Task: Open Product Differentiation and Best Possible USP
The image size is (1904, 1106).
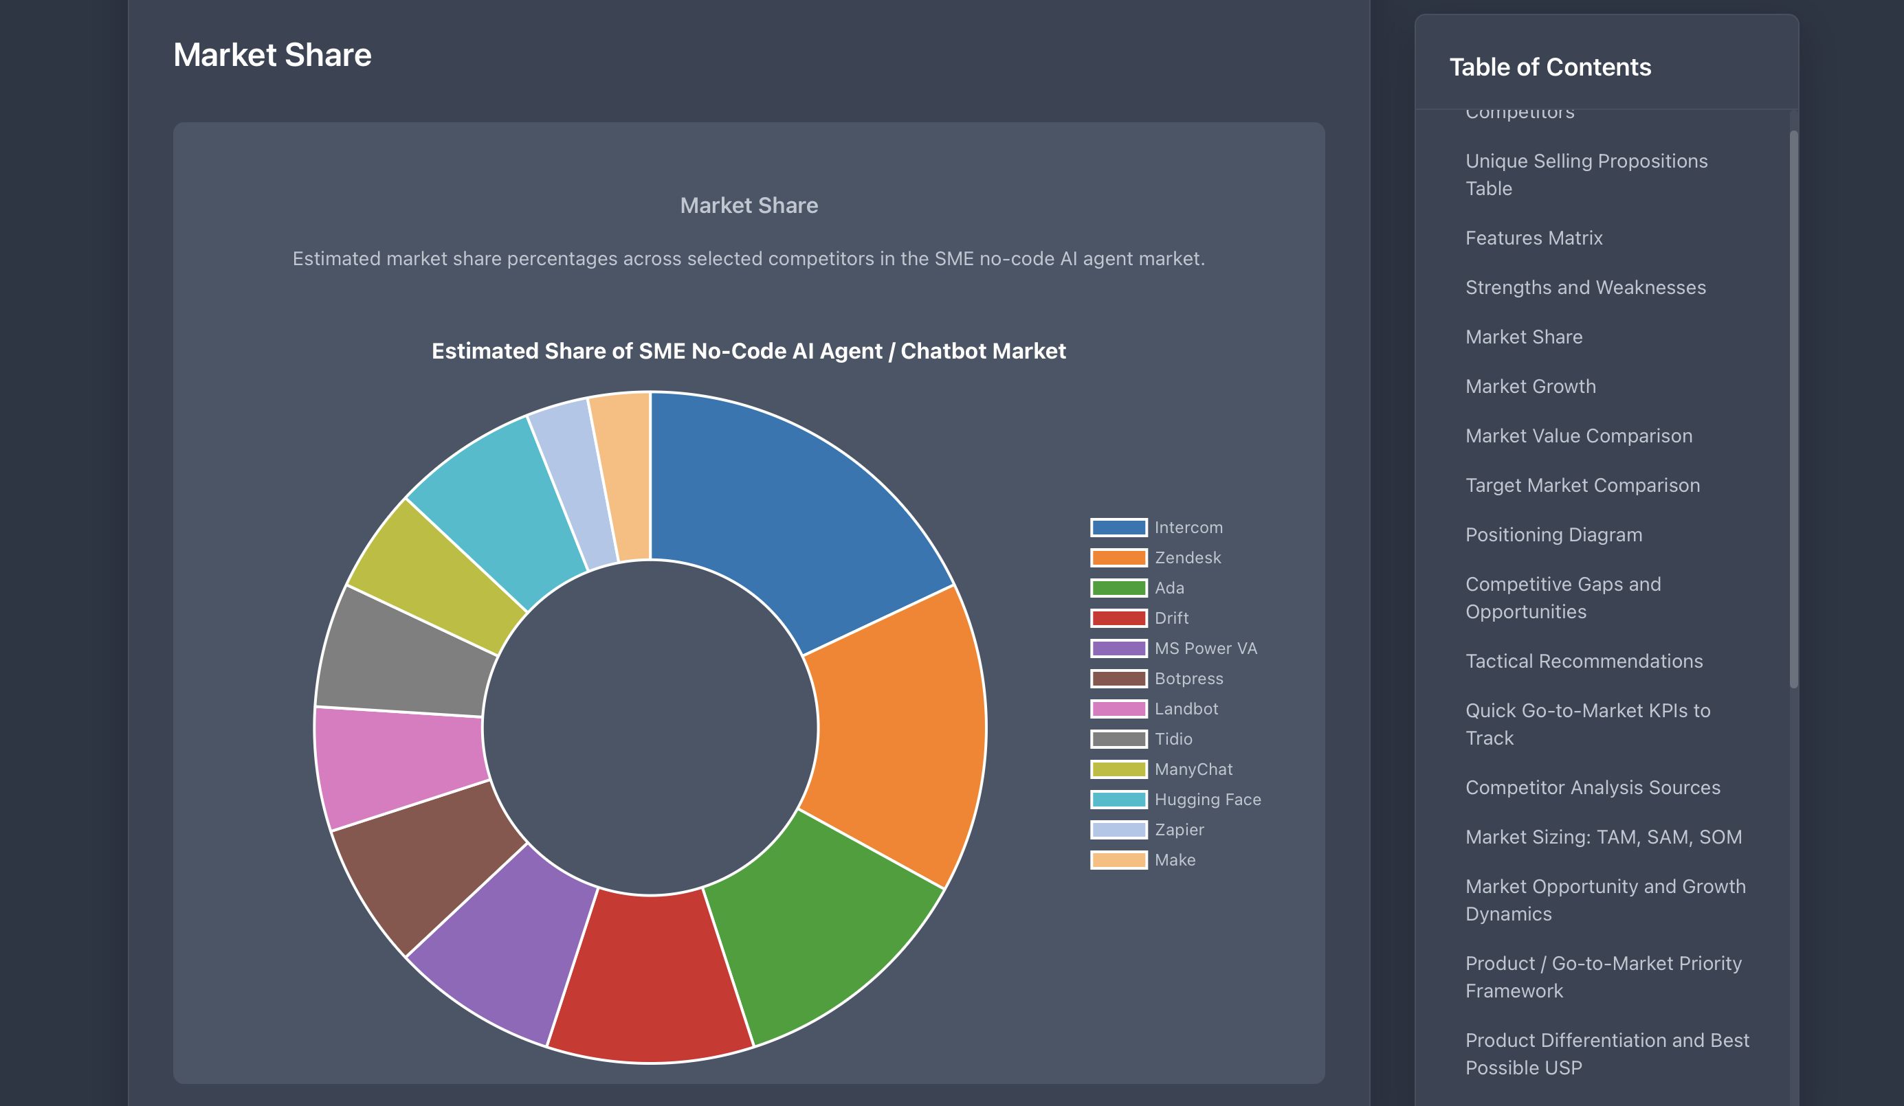Action: click(x=1607, y=1054)
